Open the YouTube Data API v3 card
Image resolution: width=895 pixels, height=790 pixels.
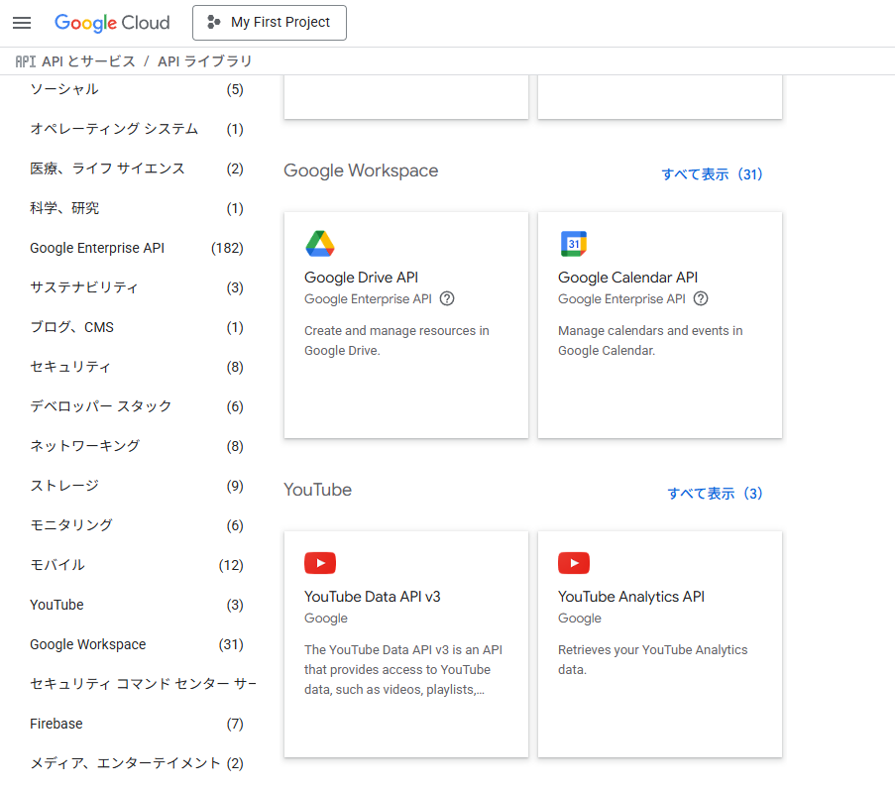[406, 644]
